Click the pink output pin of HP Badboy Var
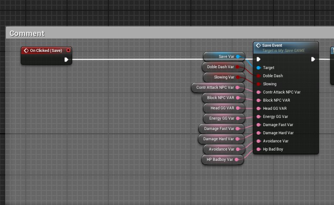The height and width of the screenshot is (205, 334). 236,160
